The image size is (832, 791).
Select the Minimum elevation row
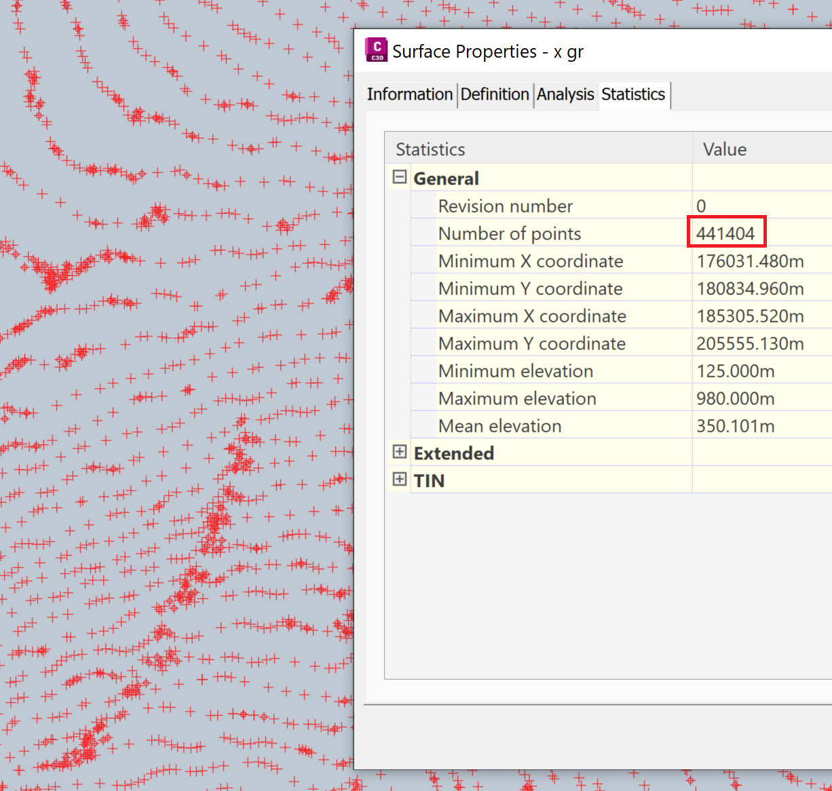[516, 370]
